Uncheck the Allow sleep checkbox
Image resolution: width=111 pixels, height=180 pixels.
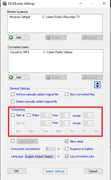[67, 141]
